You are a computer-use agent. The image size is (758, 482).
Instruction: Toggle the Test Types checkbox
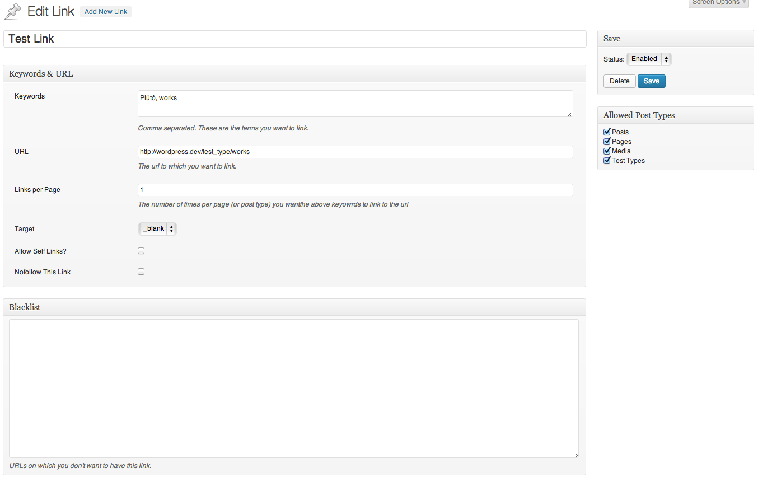click(607, 160)
